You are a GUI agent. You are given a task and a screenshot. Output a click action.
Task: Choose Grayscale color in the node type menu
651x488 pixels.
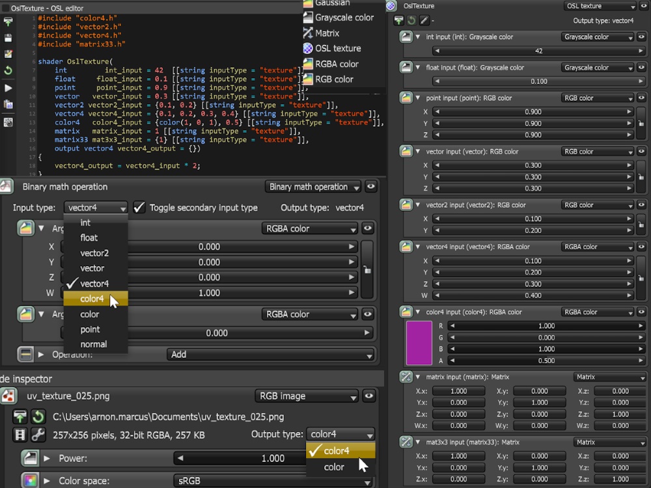(x=344, y=18)
